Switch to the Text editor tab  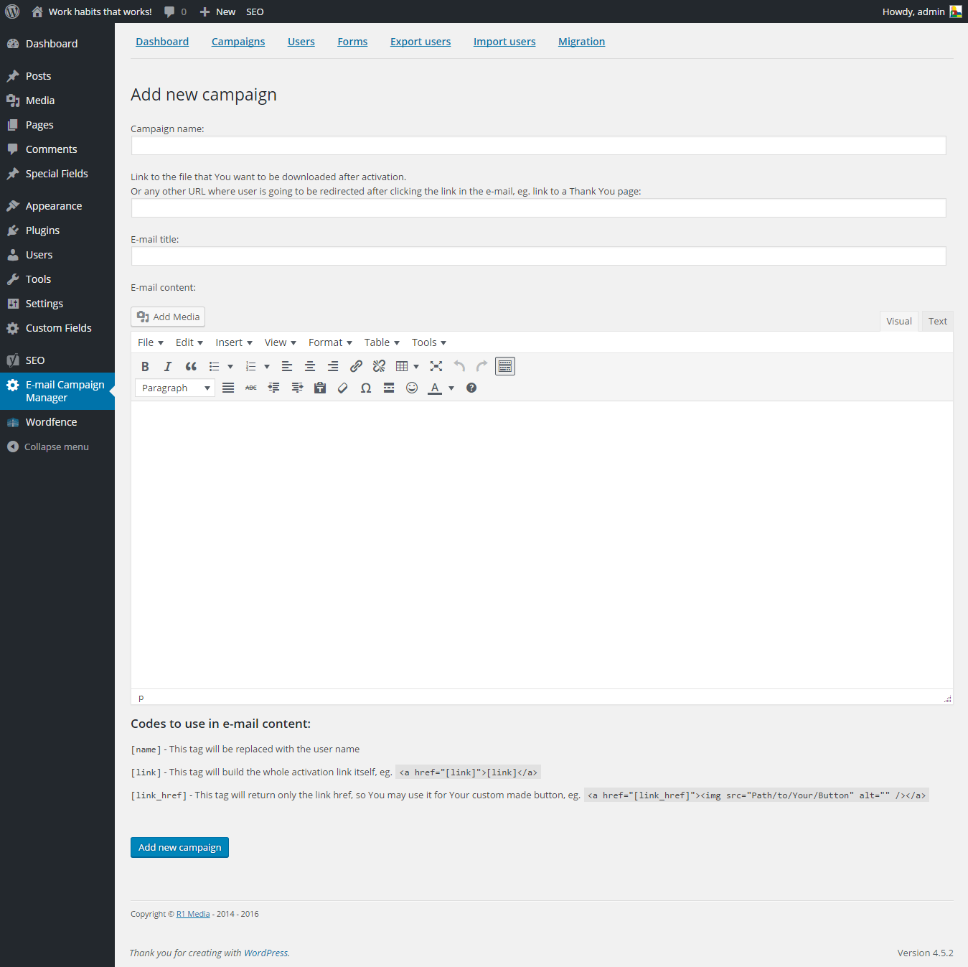(937, 321)
